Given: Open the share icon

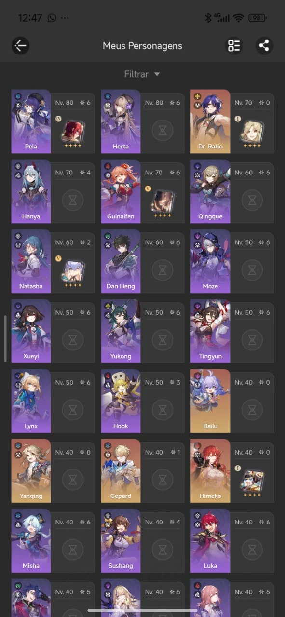Looking at the screenshot, I should click(x=264, y=46).
